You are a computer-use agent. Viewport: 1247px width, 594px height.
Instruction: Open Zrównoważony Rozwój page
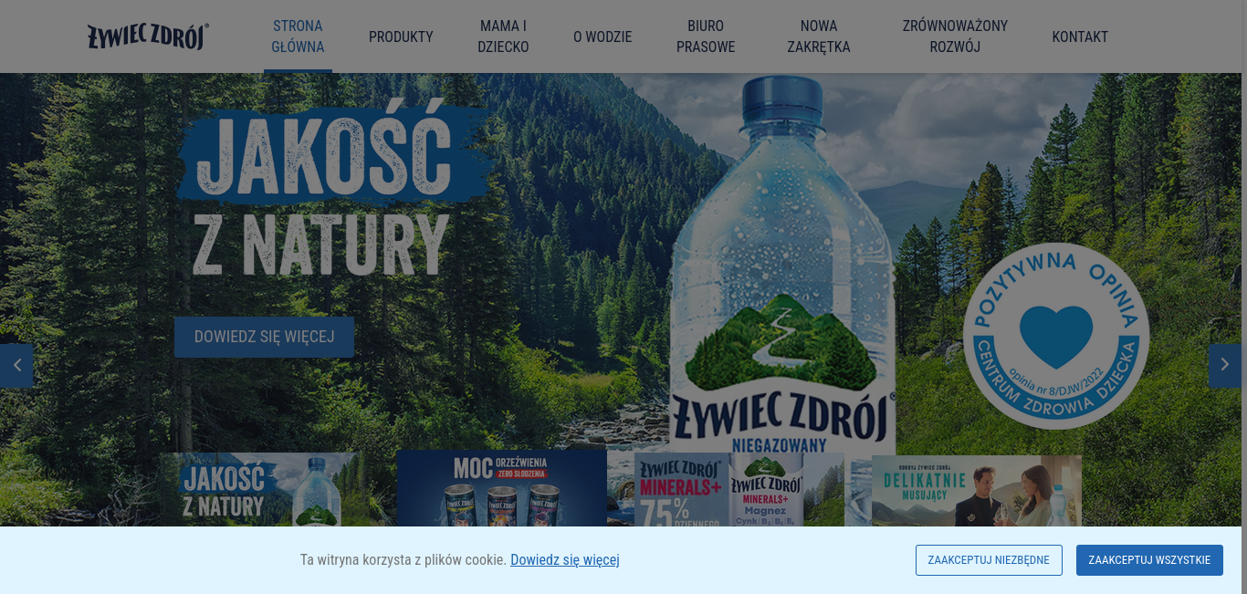tap(955, 36)
